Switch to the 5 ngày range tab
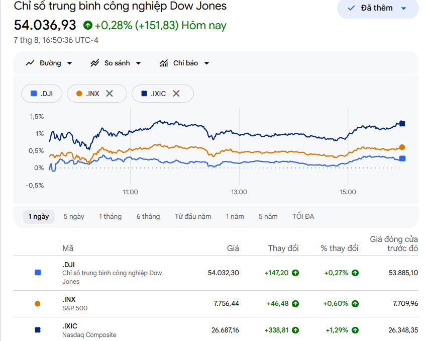 coord(74,216)
